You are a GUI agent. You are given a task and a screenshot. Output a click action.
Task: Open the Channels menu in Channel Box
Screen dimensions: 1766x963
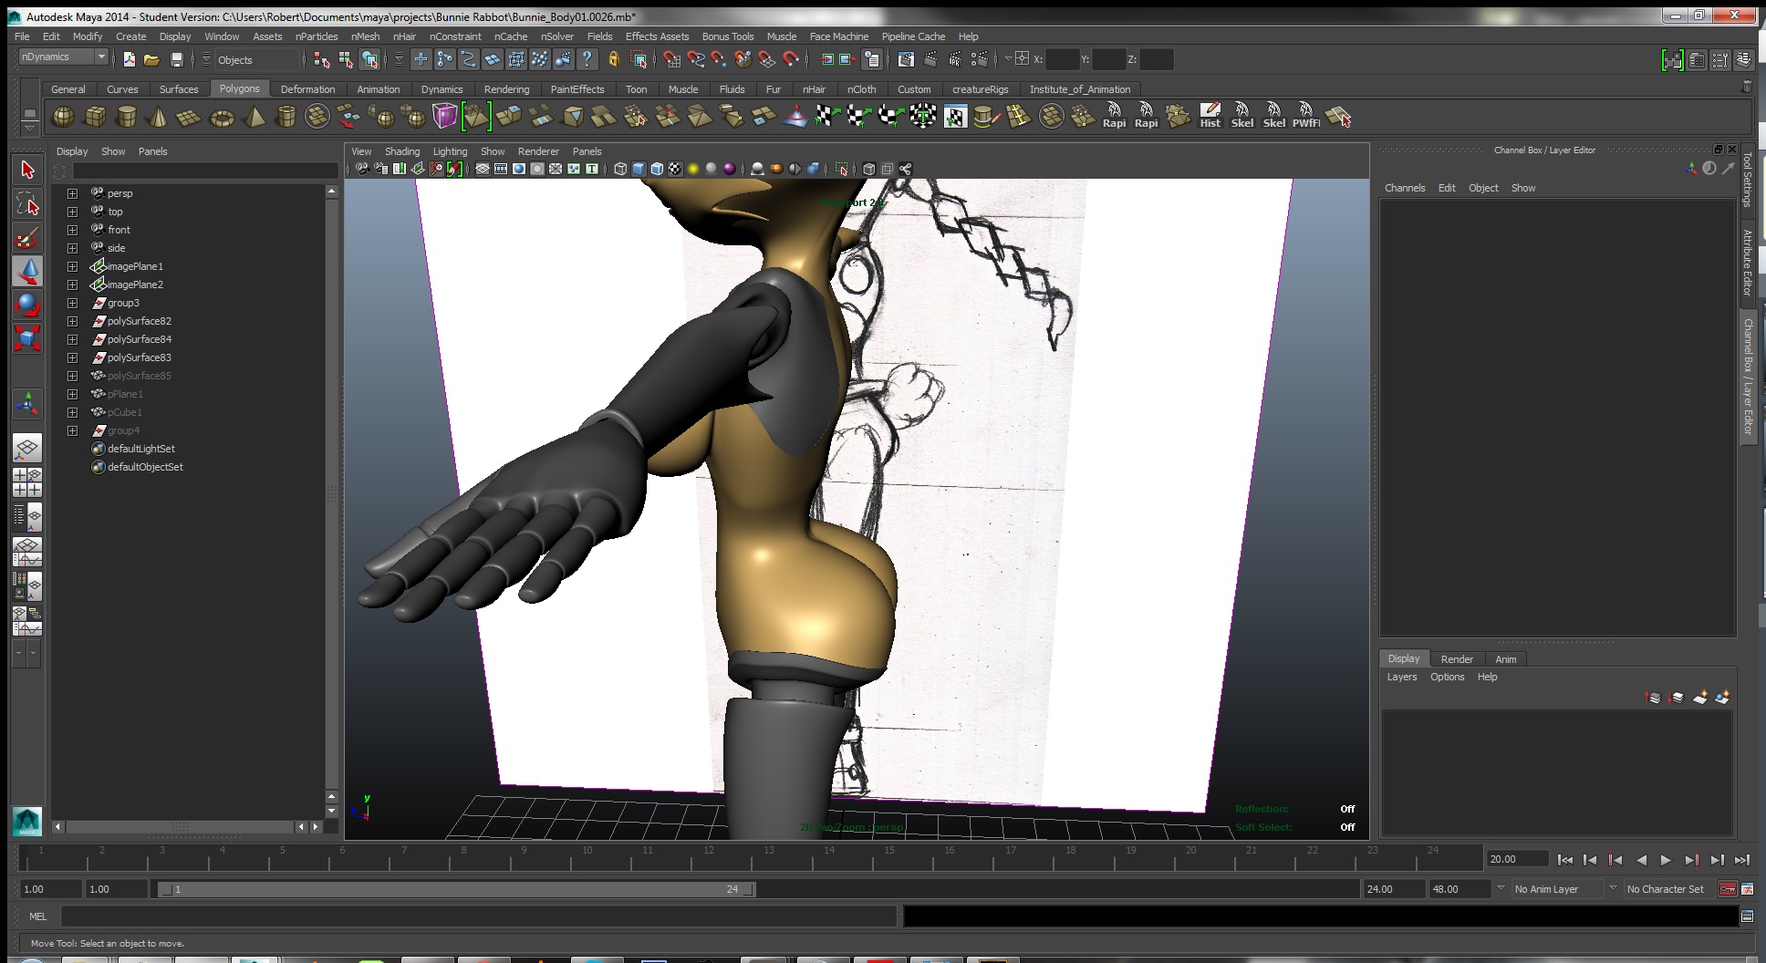coord(1404,188)
